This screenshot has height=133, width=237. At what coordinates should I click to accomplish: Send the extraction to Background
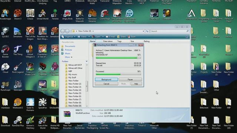coord(106,79)
